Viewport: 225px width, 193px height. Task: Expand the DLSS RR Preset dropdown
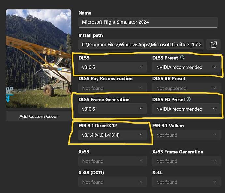186,88
